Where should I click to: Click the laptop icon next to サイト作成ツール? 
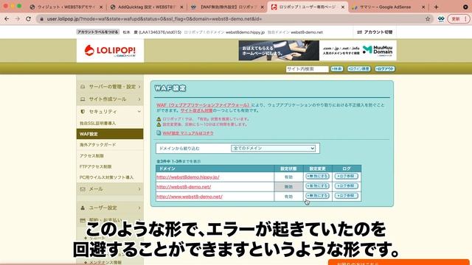click(x=83, y=99)
